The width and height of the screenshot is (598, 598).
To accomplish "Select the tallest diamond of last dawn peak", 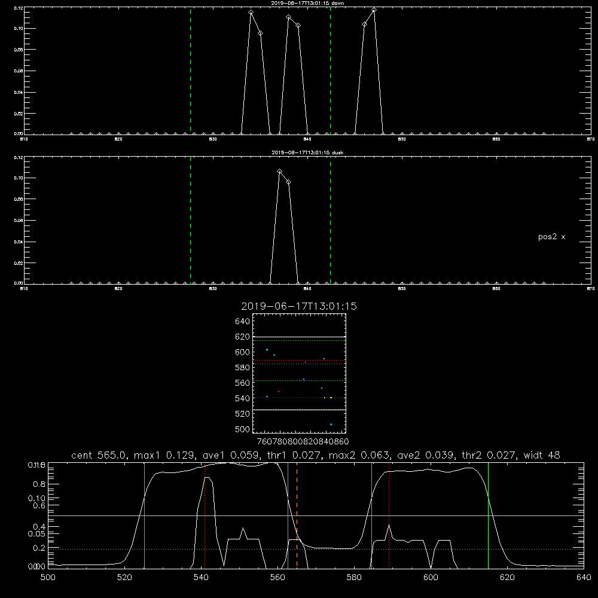I will (x=374, y=10).
